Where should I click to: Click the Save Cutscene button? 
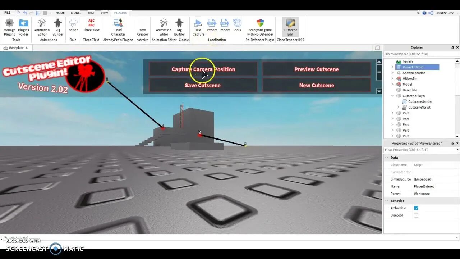pos(203,85)
